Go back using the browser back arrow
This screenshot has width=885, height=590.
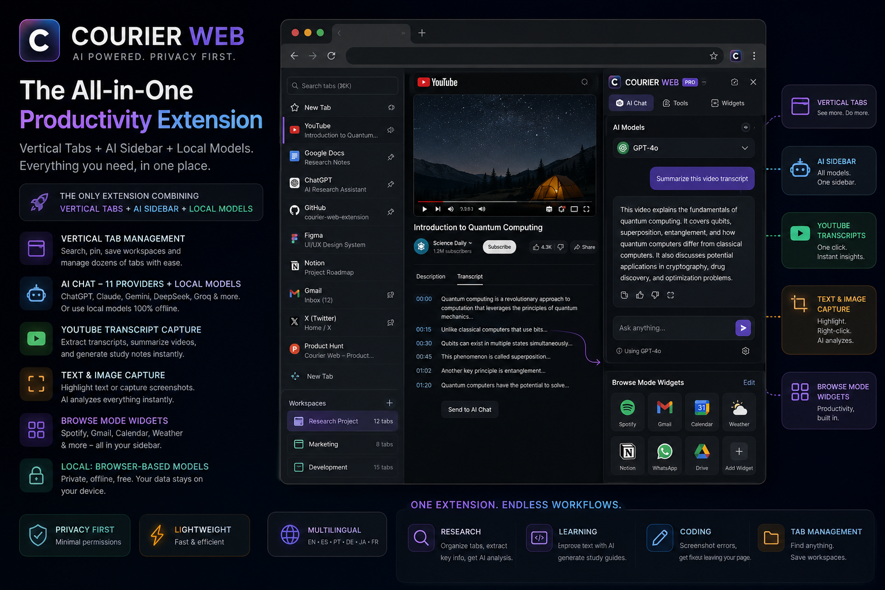coord(294,56)
